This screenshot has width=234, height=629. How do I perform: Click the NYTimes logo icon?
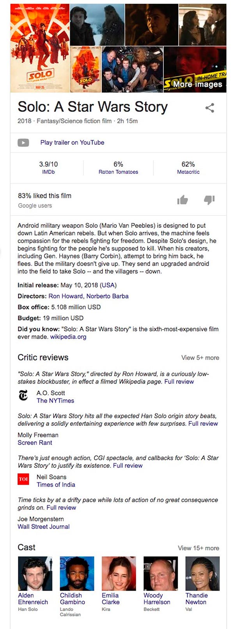[x=23, y=396]
